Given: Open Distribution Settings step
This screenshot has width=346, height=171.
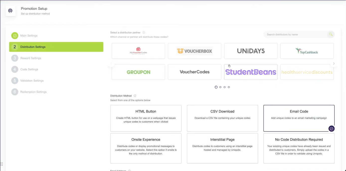Looking at the screenshot, I should [x=56, y=47].
